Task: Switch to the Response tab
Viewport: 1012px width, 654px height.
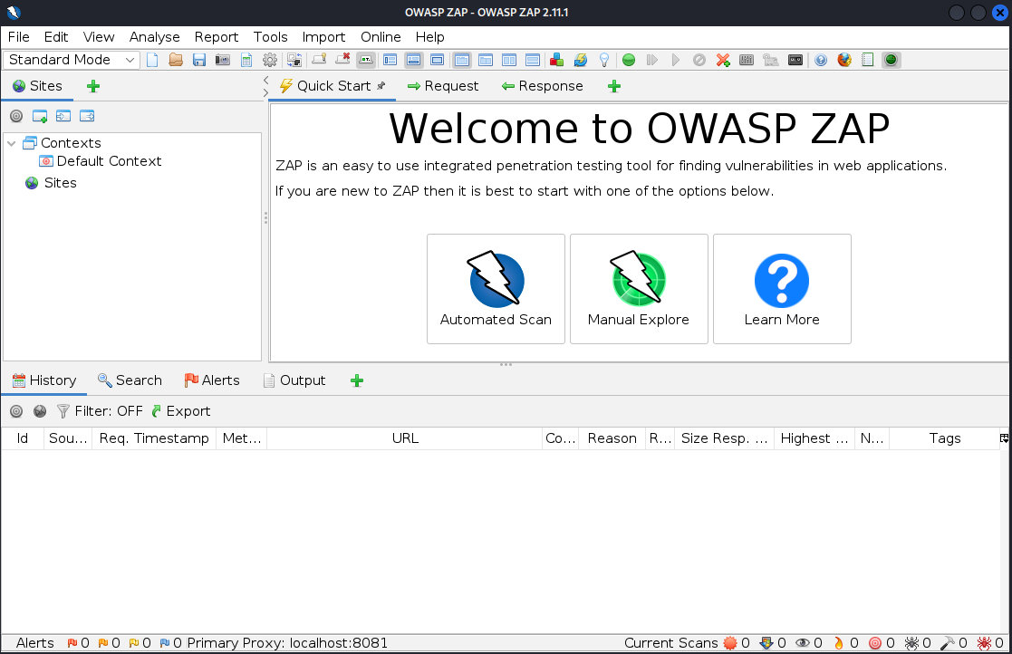Action: [x=542, y=86]
